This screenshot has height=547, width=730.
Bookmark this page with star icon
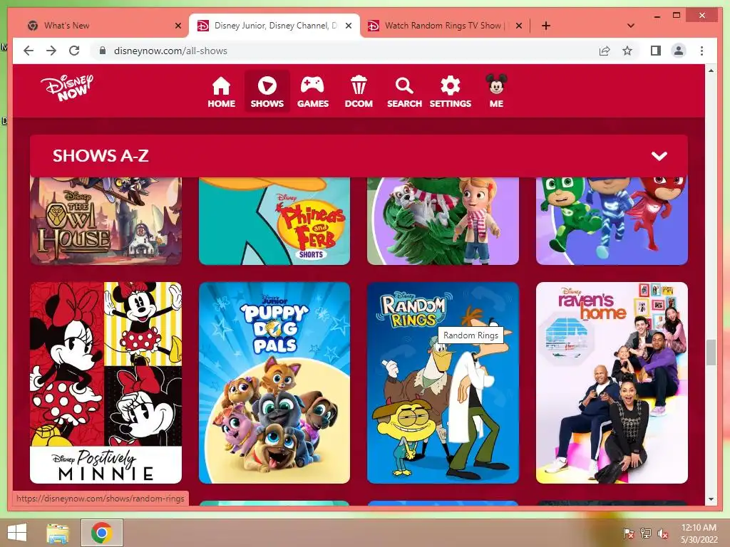627,51
